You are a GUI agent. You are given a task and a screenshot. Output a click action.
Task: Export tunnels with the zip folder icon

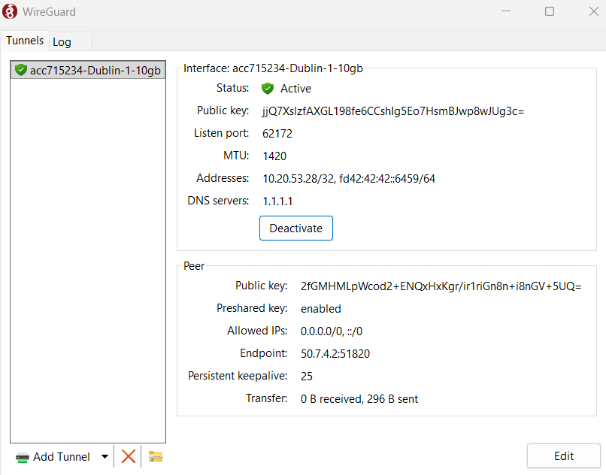tap(156, 456)
